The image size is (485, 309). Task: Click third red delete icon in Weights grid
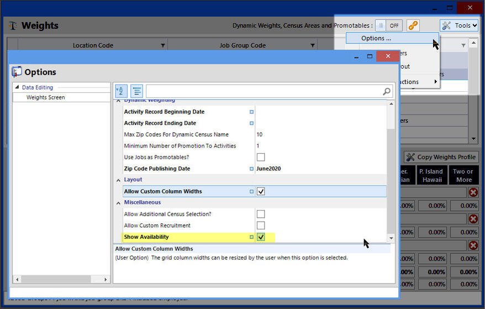473,245
